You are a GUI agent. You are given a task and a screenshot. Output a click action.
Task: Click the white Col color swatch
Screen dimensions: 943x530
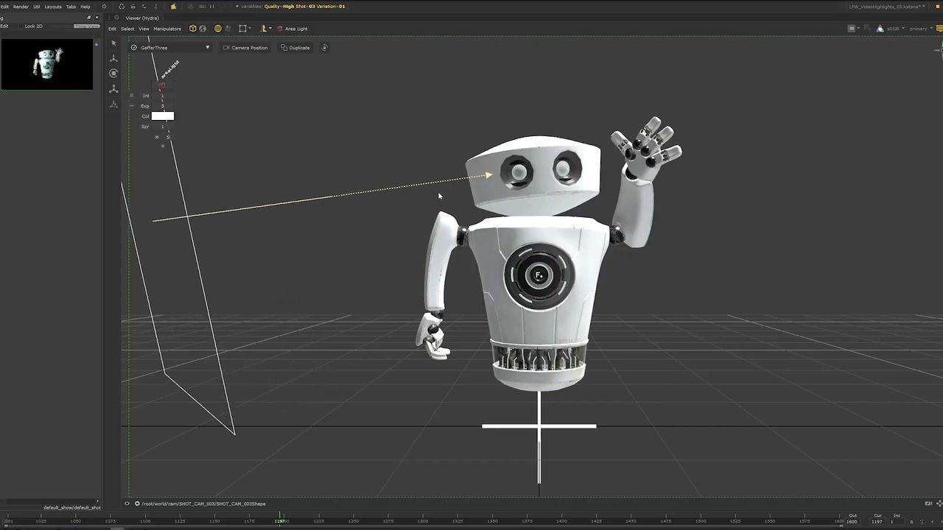(x=163, y=116)
